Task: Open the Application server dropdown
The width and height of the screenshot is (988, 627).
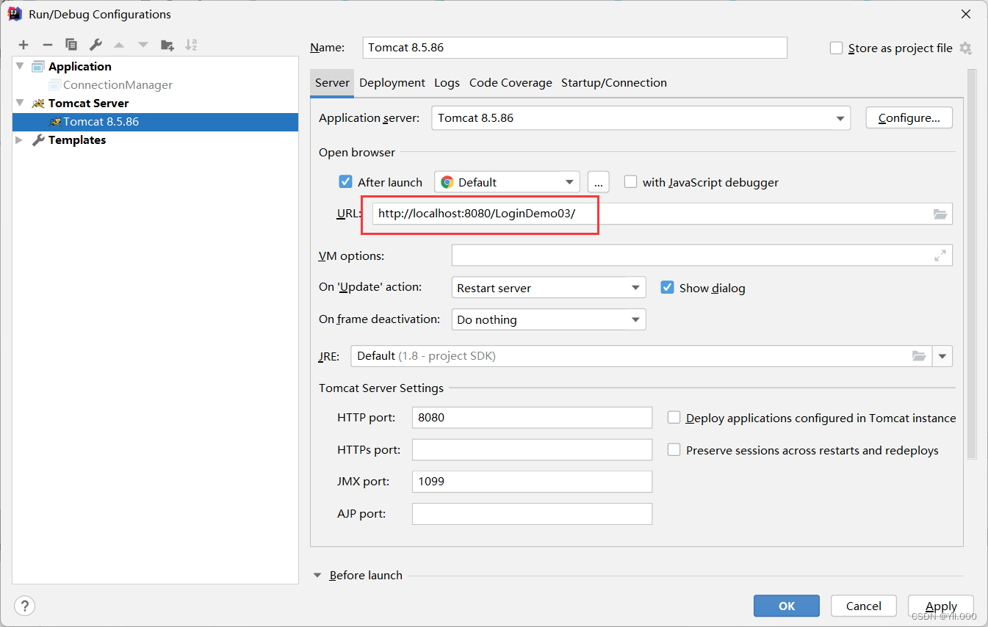Action: pos(641,118)
